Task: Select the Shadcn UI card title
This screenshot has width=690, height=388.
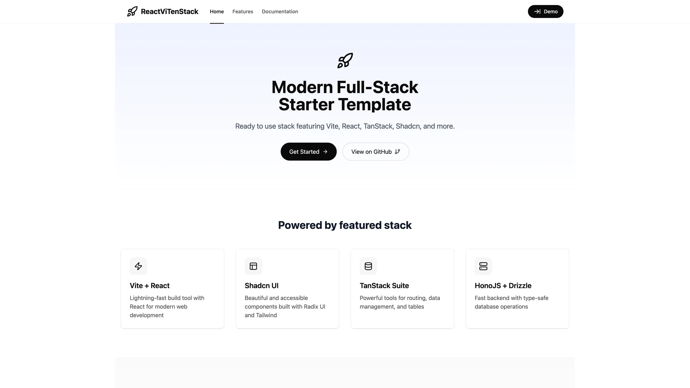Action: [x=262, y=286]
